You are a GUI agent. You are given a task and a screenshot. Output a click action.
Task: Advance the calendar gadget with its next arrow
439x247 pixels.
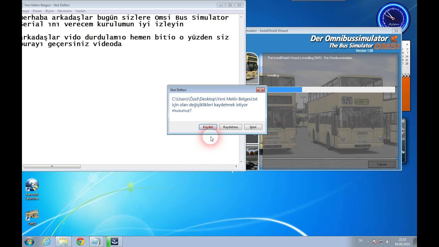pos(408,45)
